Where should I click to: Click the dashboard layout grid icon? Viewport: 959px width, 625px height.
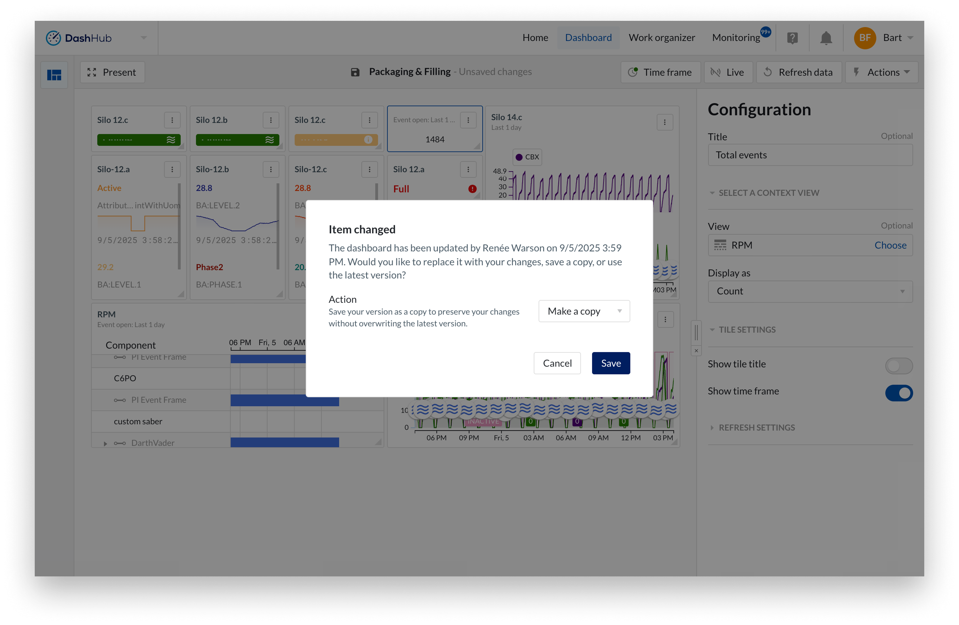[54, 75]
